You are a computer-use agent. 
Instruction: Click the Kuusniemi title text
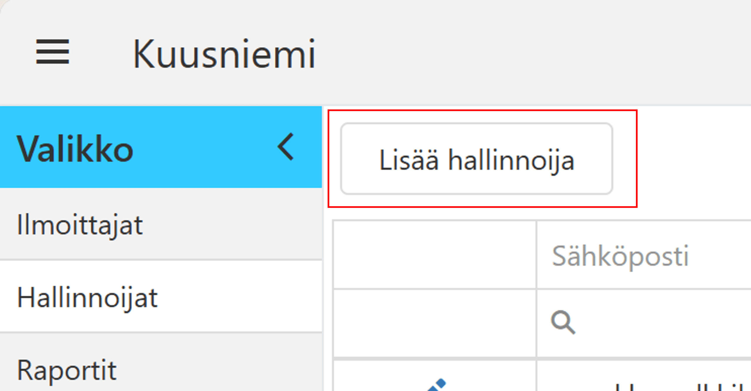[224, 54]
